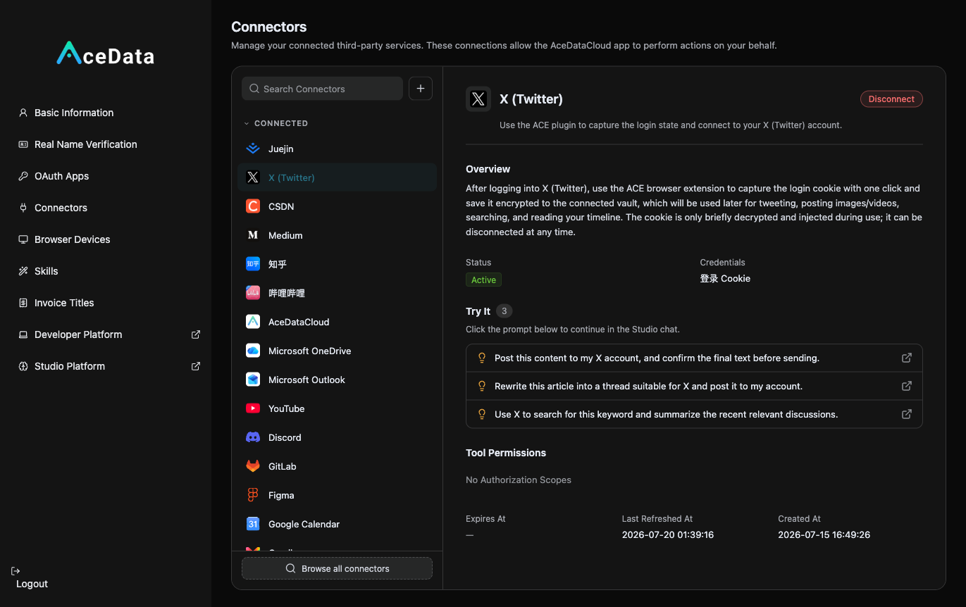Viewport: 966px width, 607px height.
Task: Click the Bilibili (哔哩哔哩) connector icon
Action: click(x=253, y=293)
